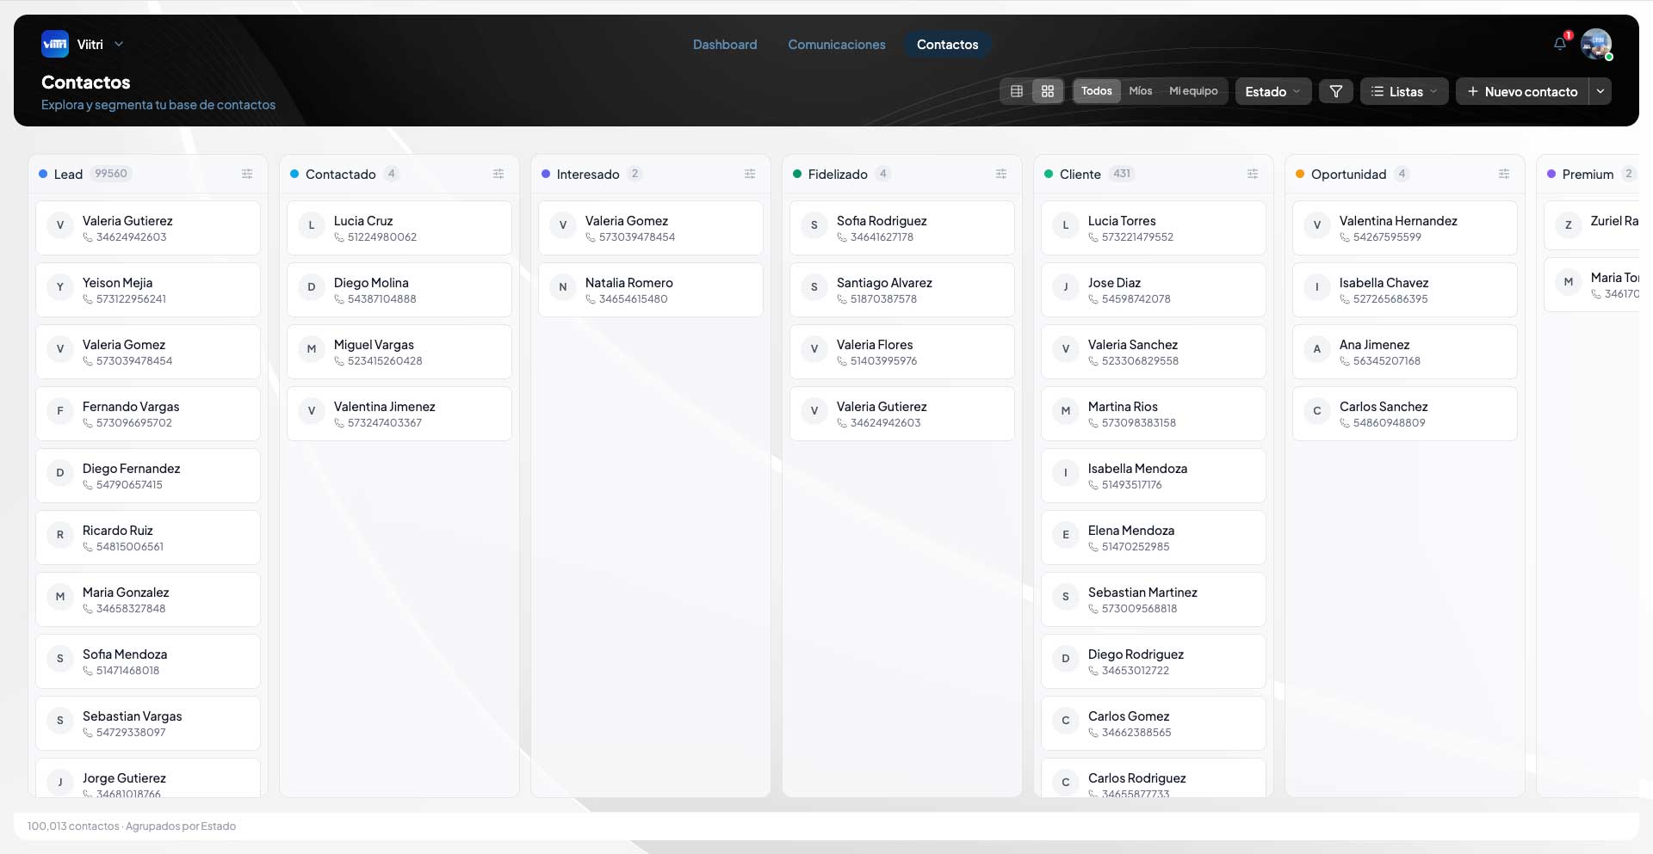The width and height of the screenshot is (1653, 854).
Task: Click phone number 573039478454 in Interesado column
Action: click(x=637, y=237)
